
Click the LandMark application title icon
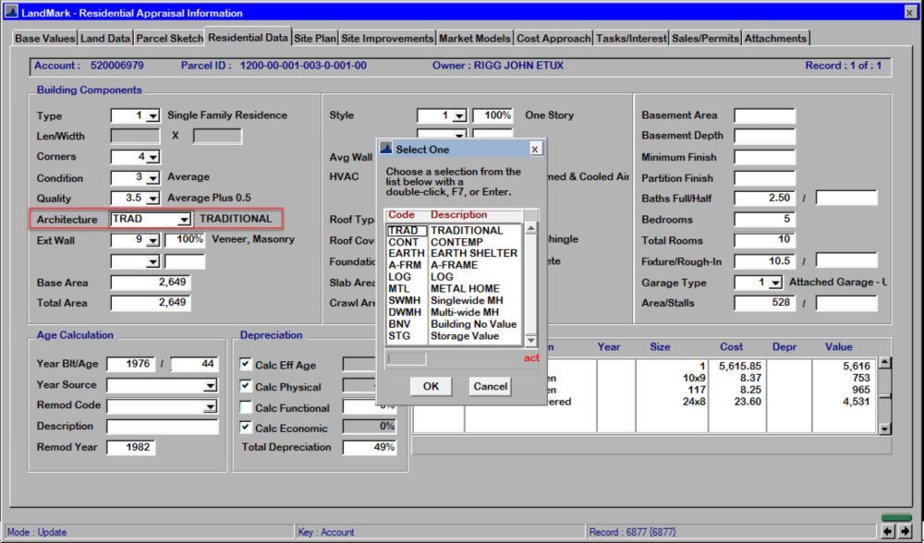coord(11,12)
